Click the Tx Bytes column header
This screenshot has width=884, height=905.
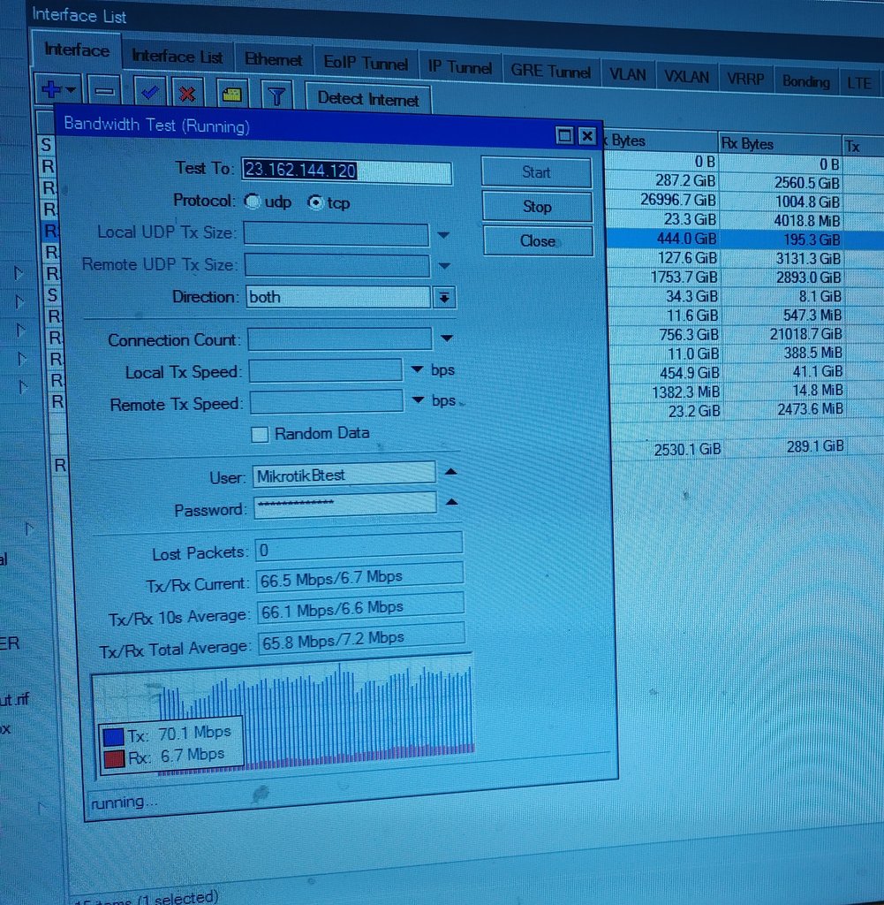659,141
